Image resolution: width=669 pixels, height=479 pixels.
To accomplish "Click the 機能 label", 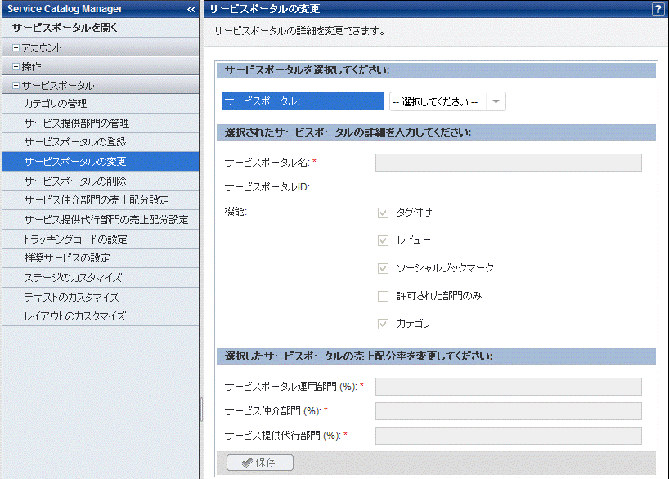I will point(236,211).
